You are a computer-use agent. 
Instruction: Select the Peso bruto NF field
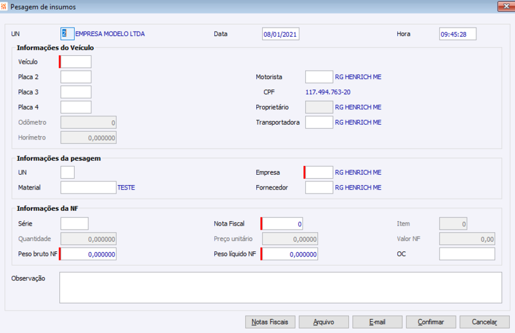click(x=88, y=255)
